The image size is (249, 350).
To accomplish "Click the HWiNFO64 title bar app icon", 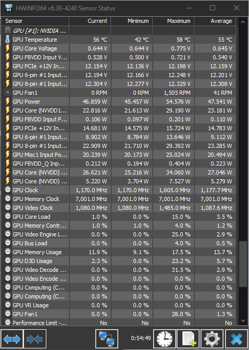I will (8, 8).
